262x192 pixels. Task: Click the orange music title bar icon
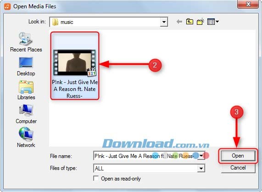tap(7, 6)
